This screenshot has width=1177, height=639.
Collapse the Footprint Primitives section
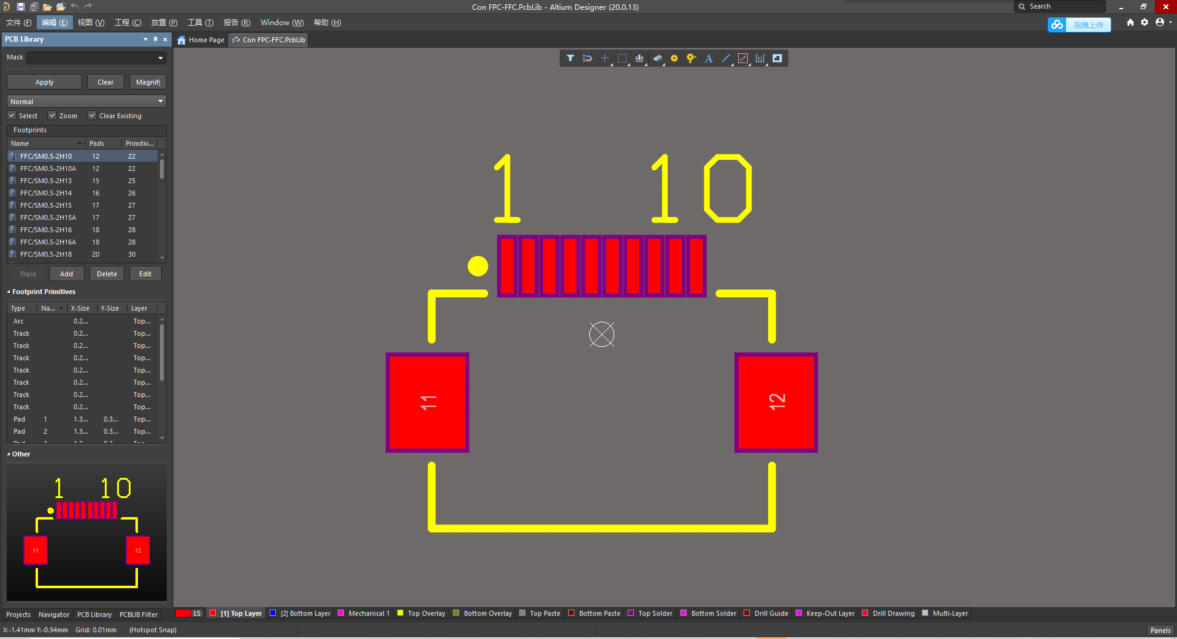pyautogui.click(x=9, y=292)
